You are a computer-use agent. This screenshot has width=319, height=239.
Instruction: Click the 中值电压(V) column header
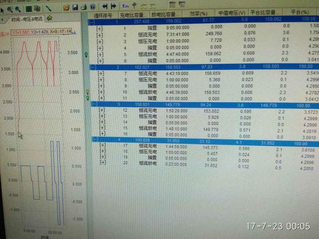[231, 13]
